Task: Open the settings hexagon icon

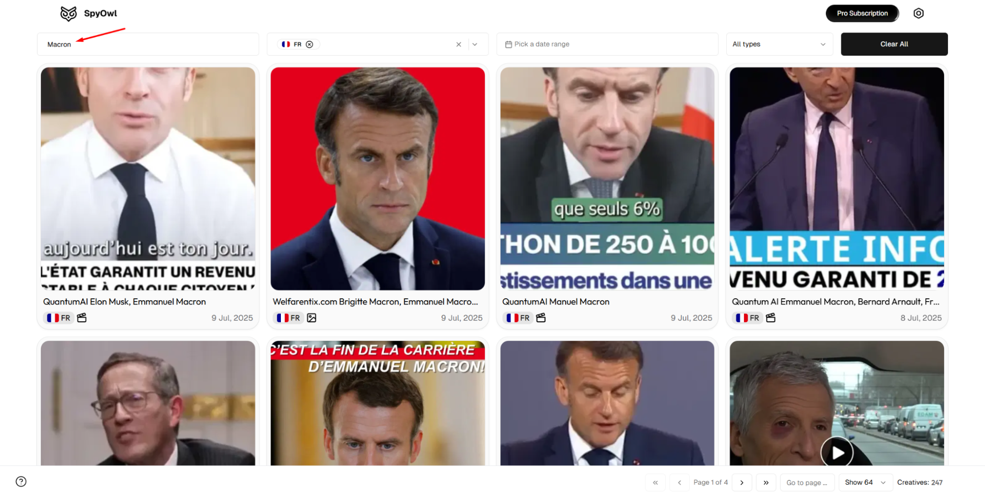Action: tap(918, 13)
